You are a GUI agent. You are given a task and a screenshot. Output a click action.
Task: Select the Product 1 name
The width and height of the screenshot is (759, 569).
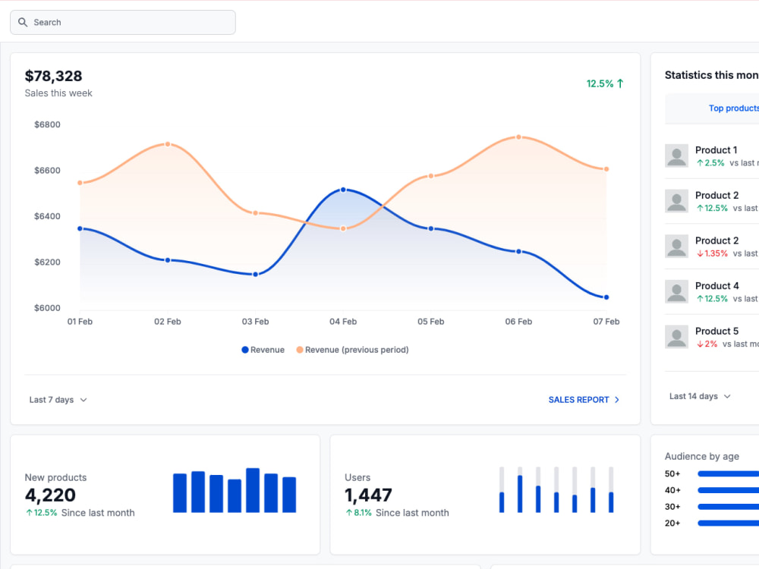pyautogui.click(x=716, y=150)
